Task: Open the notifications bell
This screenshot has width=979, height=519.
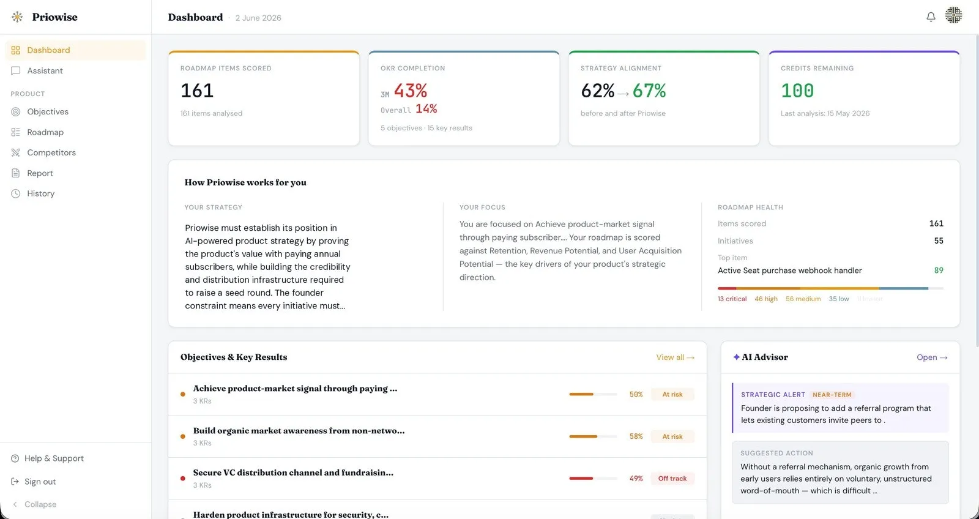Action: pos(931,17)
